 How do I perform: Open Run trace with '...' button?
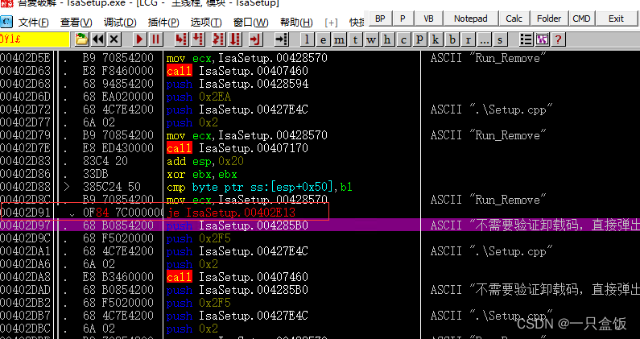[484, 39]
